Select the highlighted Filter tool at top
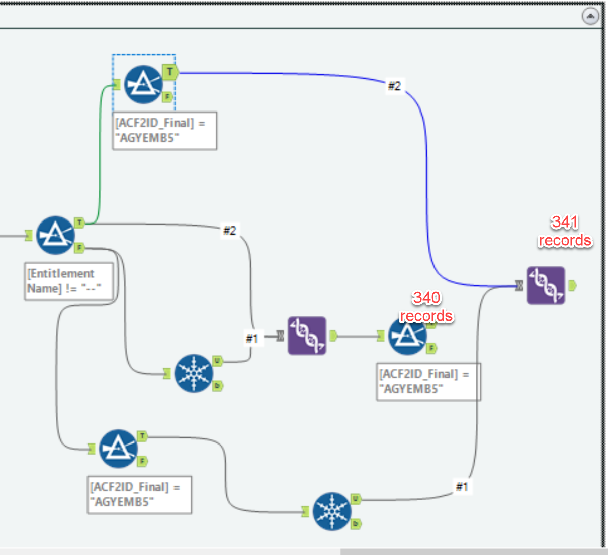The width and height of the screenshot is (608, 555). coord(143,84)
